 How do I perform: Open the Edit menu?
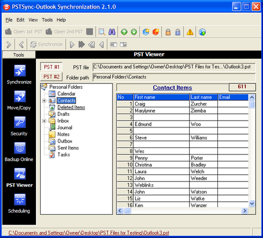tap(20, 20)
